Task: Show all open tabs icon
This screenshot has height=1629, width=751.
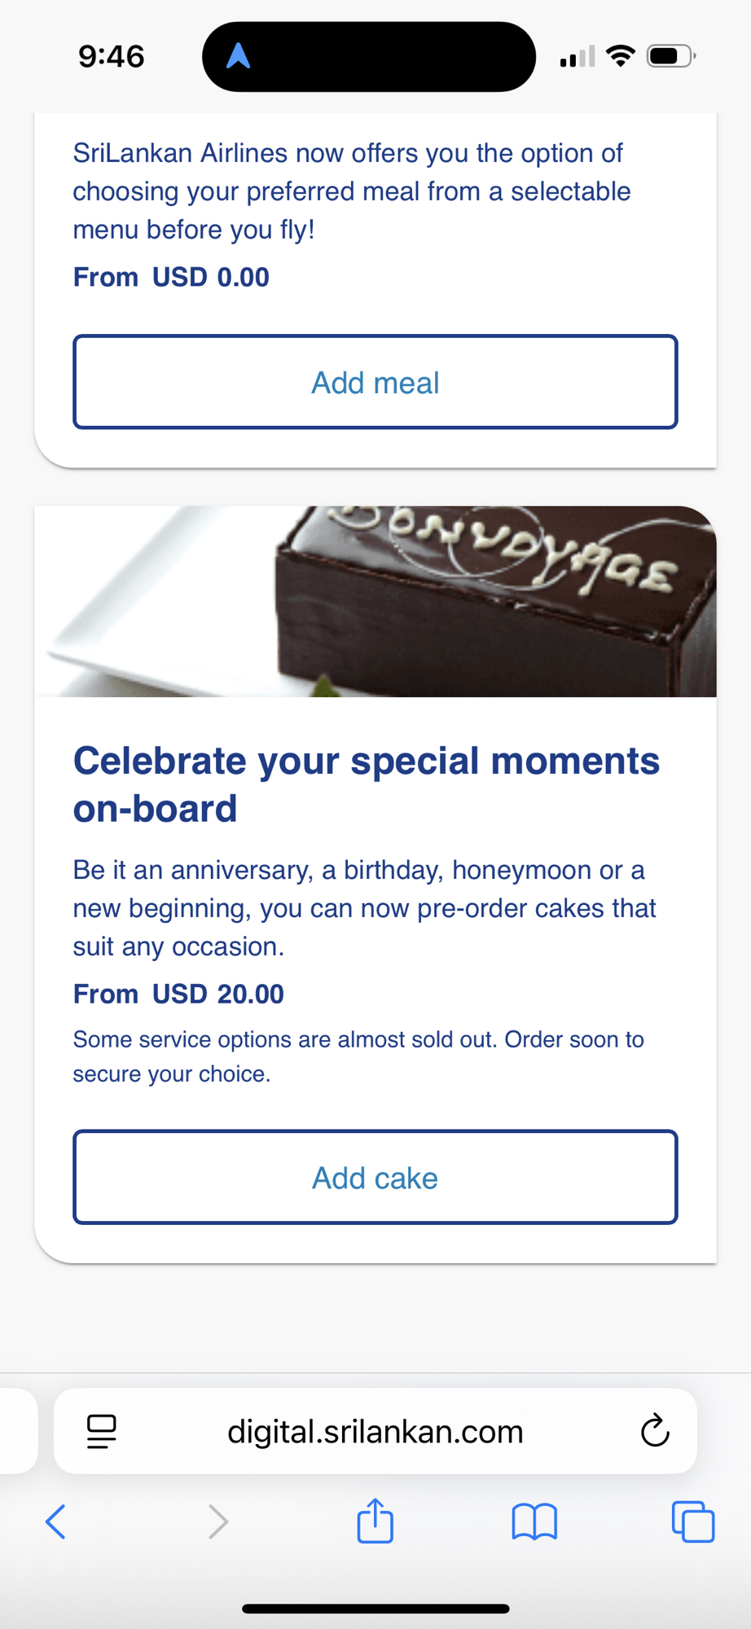Action: click(x=692, y=1521)
